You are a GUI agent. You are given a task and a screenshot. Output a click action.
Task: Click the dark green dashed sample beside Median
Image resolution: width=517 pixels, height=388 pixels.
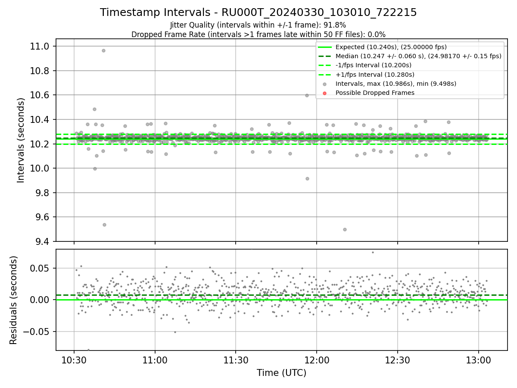[325, 56]
